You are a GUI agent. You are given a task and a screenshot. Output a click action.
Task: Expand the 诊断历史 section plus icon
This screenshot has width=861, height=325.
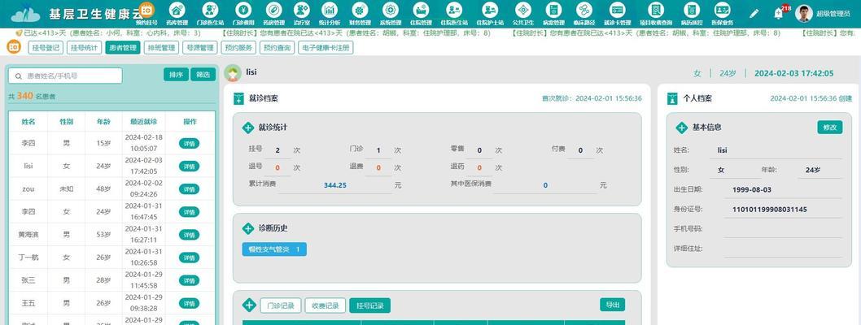(248, 228)
